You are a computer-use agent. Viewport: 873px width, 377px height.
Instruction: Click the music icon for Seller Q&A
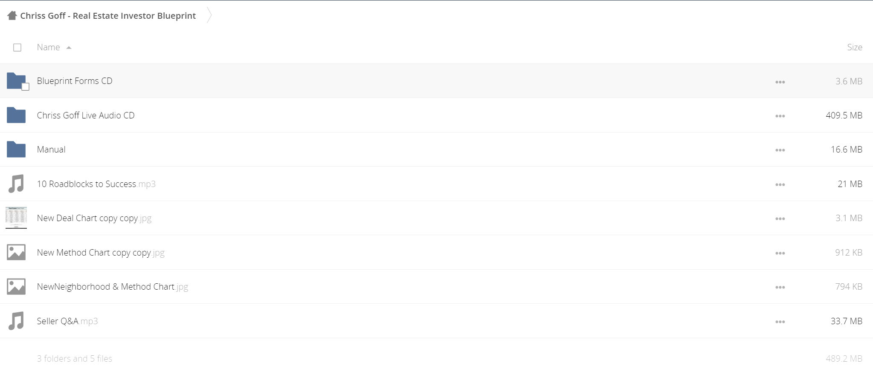[x=16, y=321]
